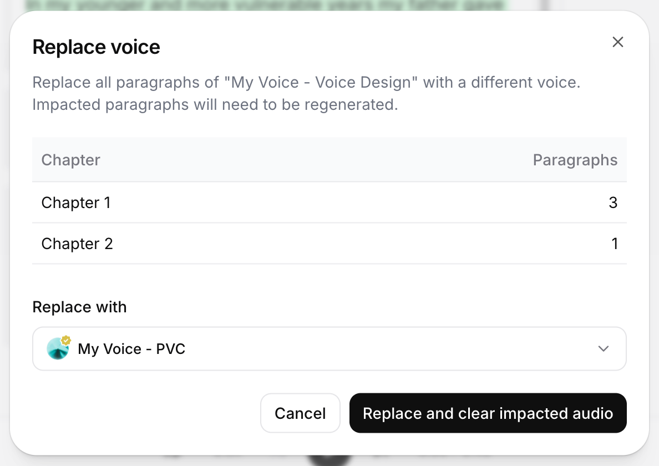Expand the Replace with voice chevron
Image resolution: width=659 pixels, height=466 pixels.
(x=604, y=349)
